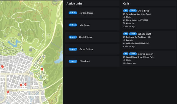The height and width of the screenshot is (104, 177).
Task: Click the right pin of the paired pins
Action: [25, 84]
